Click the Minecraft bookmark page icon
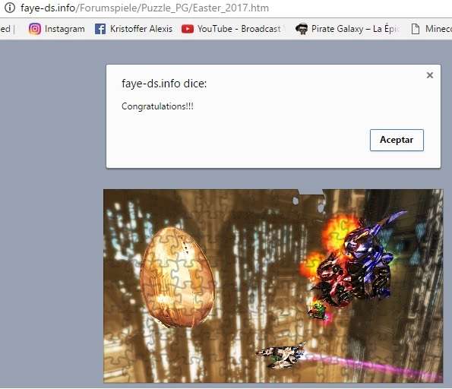Viewport: 452px width, 389px height. click(415, 29)
